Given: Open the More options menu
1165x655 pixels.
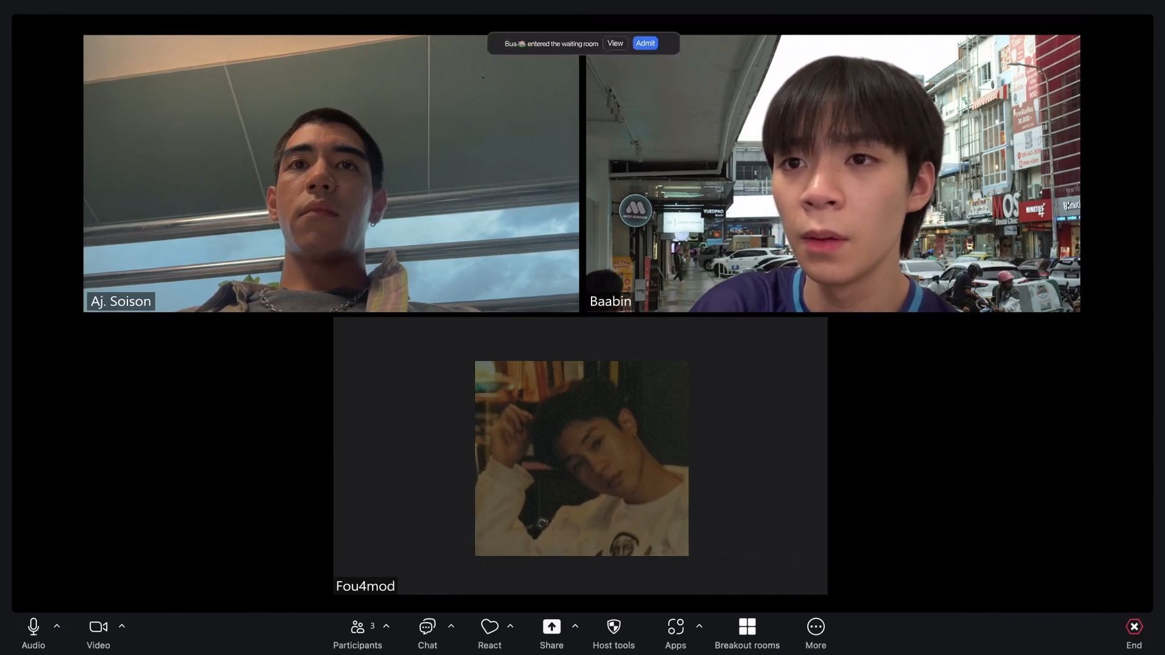Looking at the screenshot, I should tap(815, 626).
